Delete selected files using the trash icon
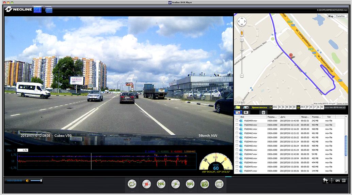 (263, 112)
